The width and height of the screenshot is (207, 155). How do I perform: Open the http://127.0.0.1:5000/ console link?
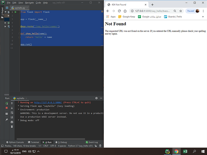[48, 102]
